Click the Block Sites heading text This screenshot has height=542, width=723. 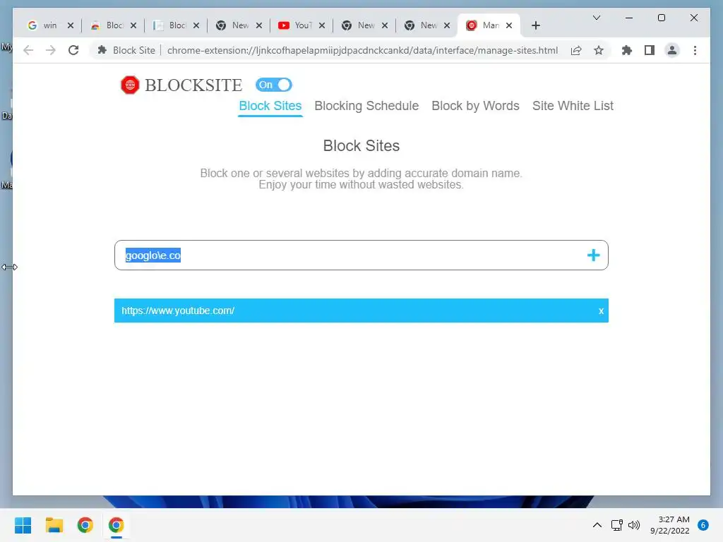361,145
